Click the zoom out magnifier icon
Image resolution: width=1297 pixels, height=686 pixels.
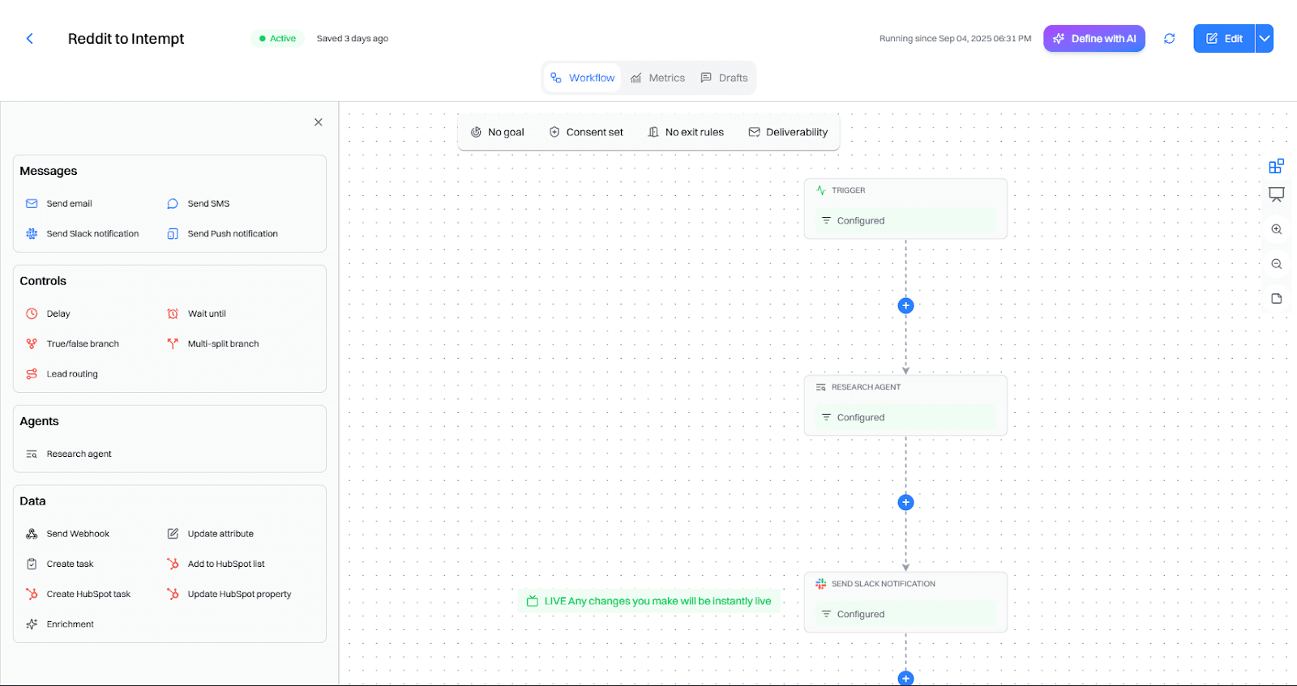(x=1276, y=264)
